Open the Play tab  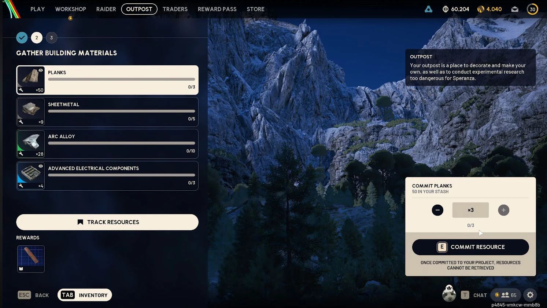(x=38, y=9)
